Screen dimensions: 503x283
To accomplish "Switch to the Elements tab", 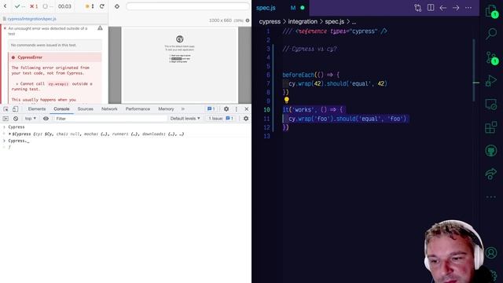I will 37,109.
